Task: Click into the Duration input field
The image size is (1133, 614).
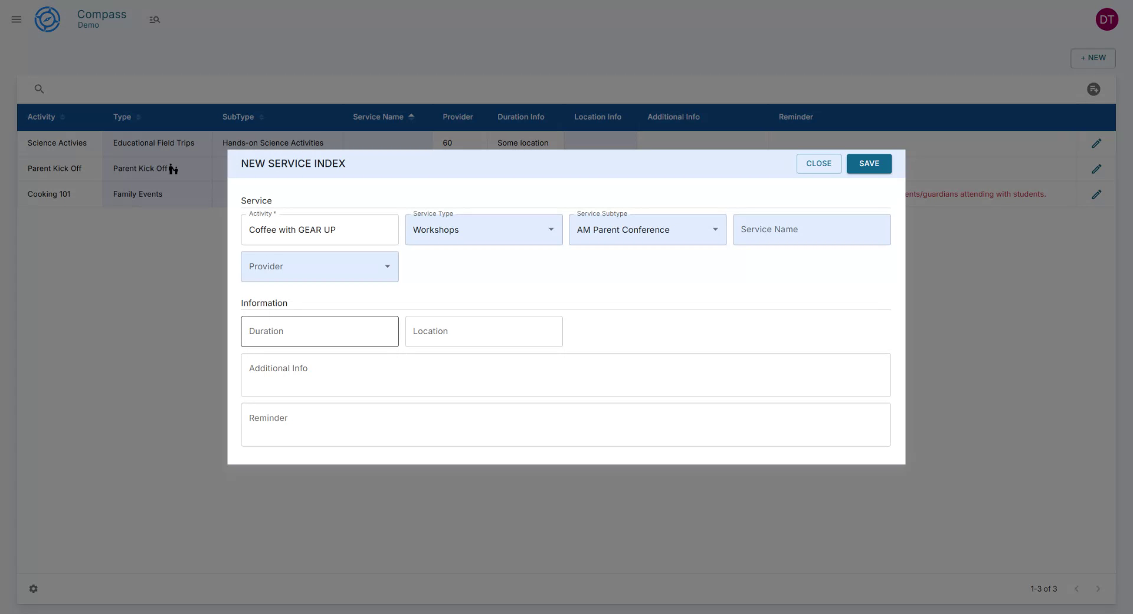Action: coord(319,331)
